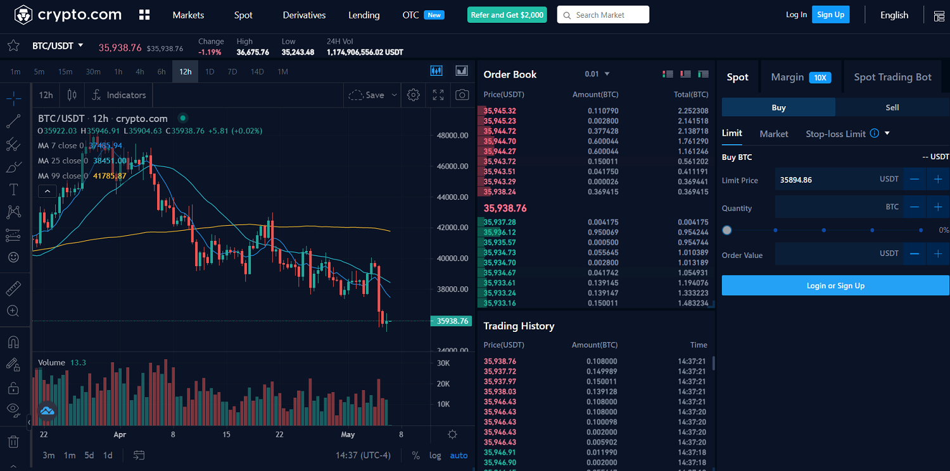Viewport: 950px width, 471px height.
Task: Show only asks in order book
Action: 685,74
